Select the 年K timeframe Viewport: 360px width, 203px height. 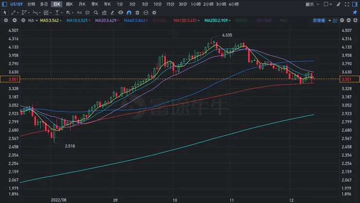(107, 4)
